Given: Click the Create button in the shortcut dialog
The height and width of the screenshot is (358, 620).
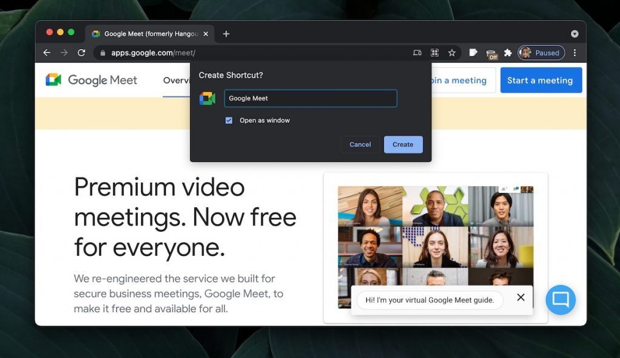Looking at the screenshot, I should coord(403,144).
